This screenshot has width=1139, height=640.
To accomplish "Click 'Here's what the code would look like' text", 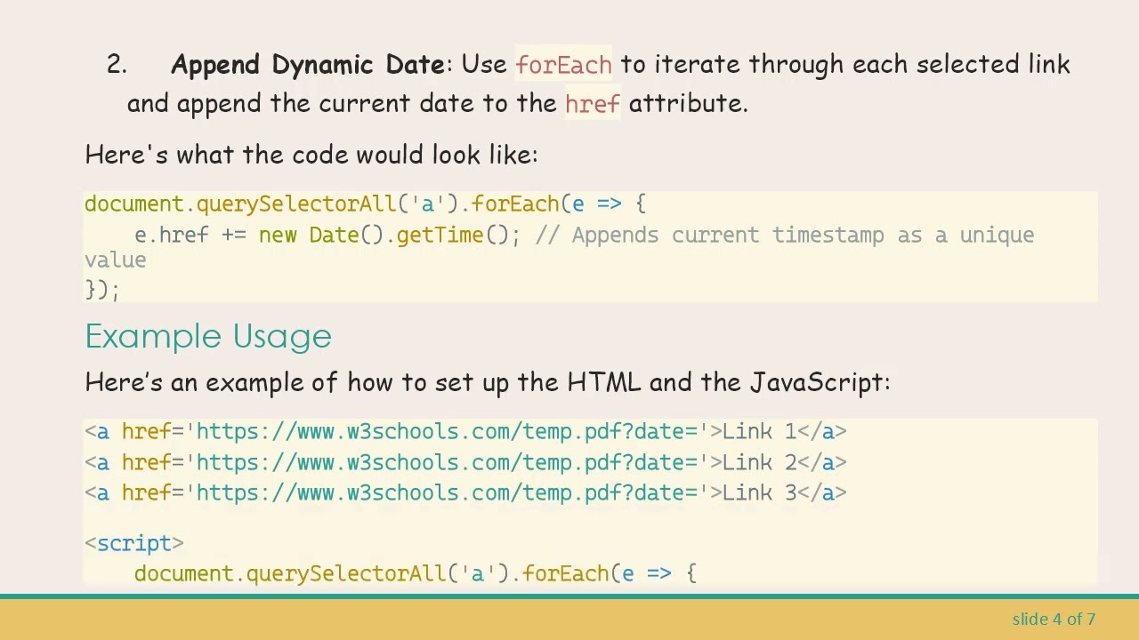I will 311,155.
